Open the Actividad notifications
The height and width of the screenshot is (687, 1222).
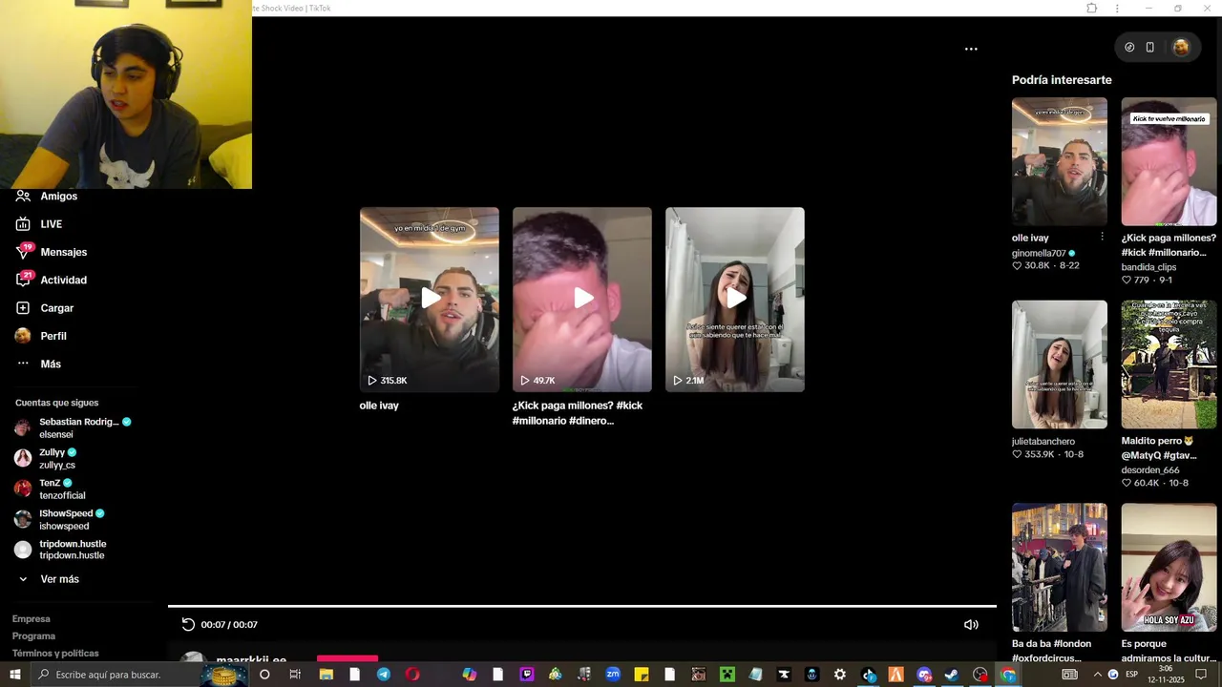point(63,281)
